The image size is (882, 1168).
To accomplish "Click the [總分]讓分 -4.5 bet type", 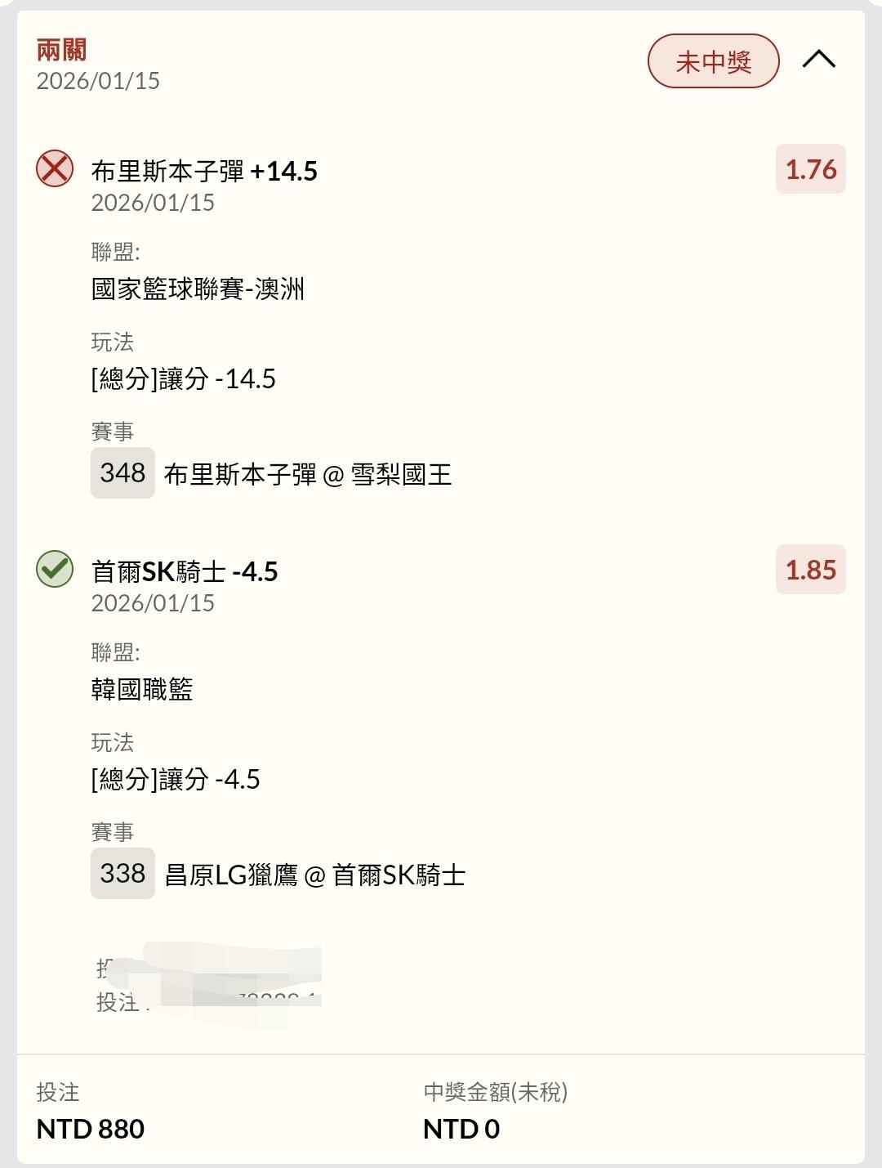I will (176, 780).
